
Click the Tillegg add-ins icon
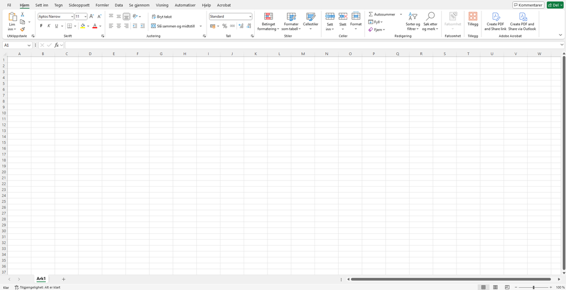click(473, 17)
